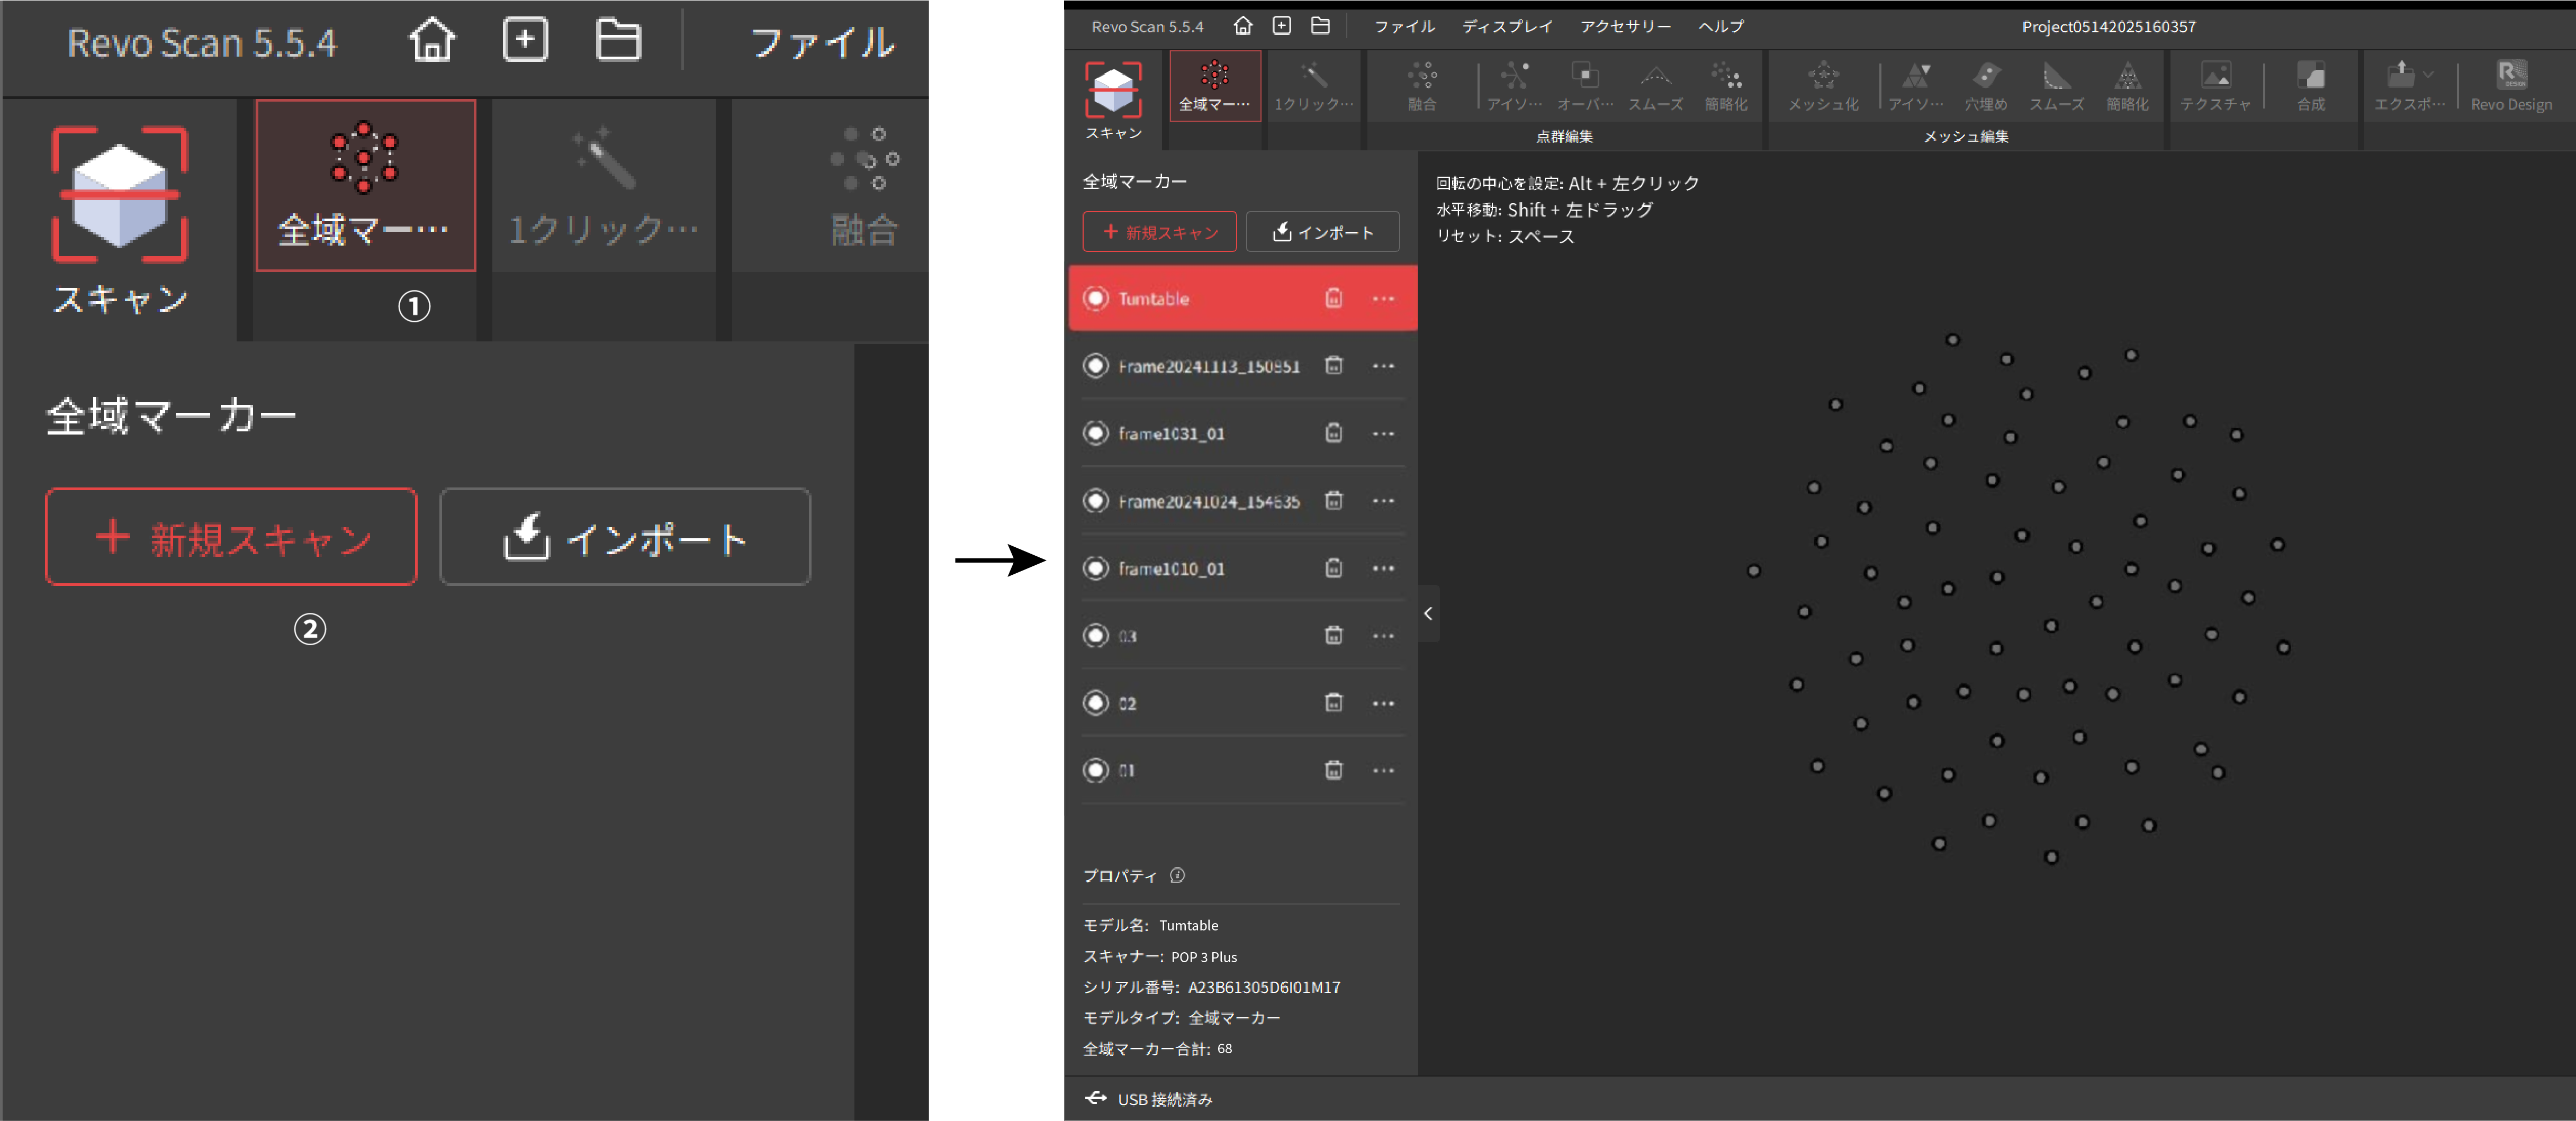Click the point cloud スムーズ smooth tool
This screenshot has height=1121, width=2576.
pos(1655,86)
